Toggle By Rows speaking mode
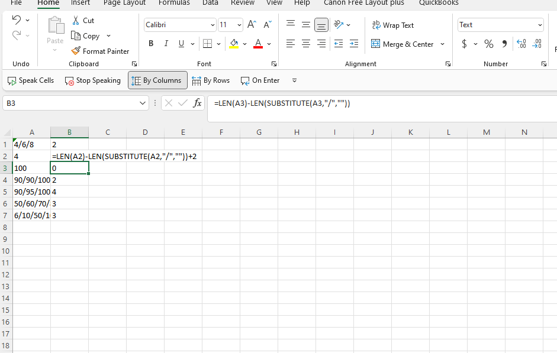 (211, 80)
